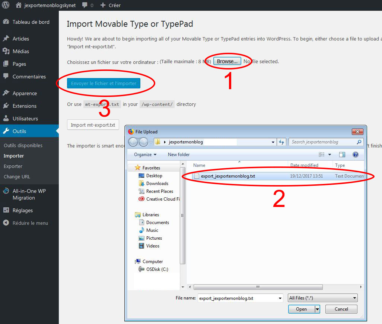Click the search magnifier icon in dialog
This screenshot has width=382, height=324.
point(359,142)
